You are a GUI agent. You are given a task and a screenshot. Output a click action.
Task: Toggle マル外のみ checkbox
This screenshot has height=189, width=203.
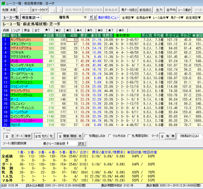coord(110,136)
